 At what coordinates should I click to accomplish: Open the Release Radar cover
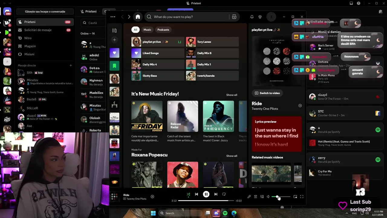(183, 116)
